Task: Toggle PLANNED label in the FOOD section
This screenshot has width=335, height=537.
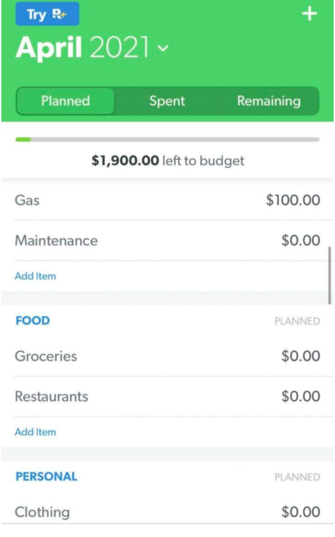Action: pos(297,321)
